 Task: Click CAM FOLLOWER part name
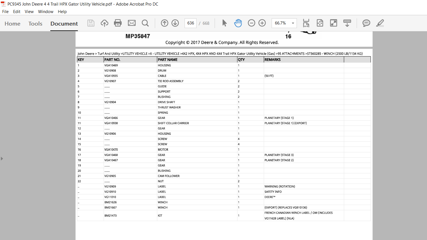tap(169, 176)
